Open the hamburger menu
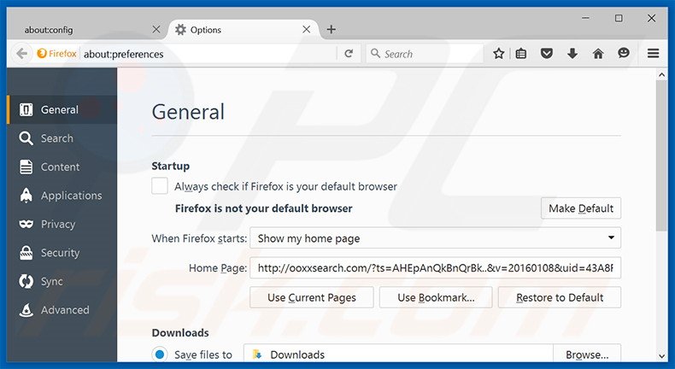The image size is (675, 369). tap(653, 54)
